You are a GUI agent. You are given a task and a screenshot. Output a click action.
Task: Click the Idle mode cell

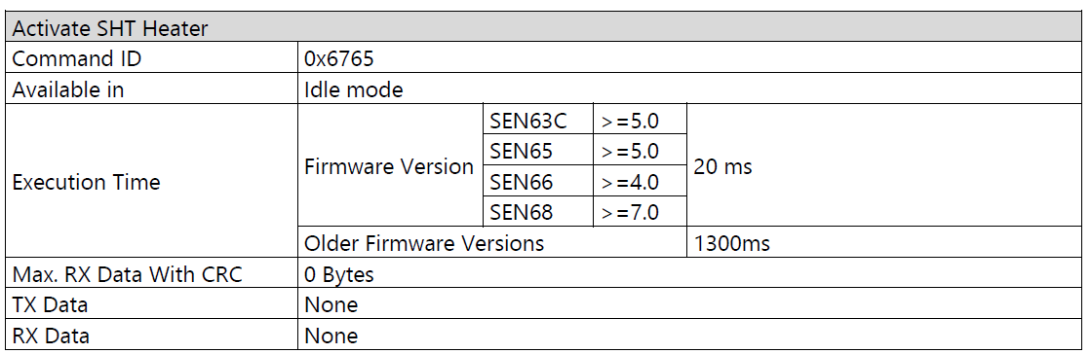[x=689, y=88]
